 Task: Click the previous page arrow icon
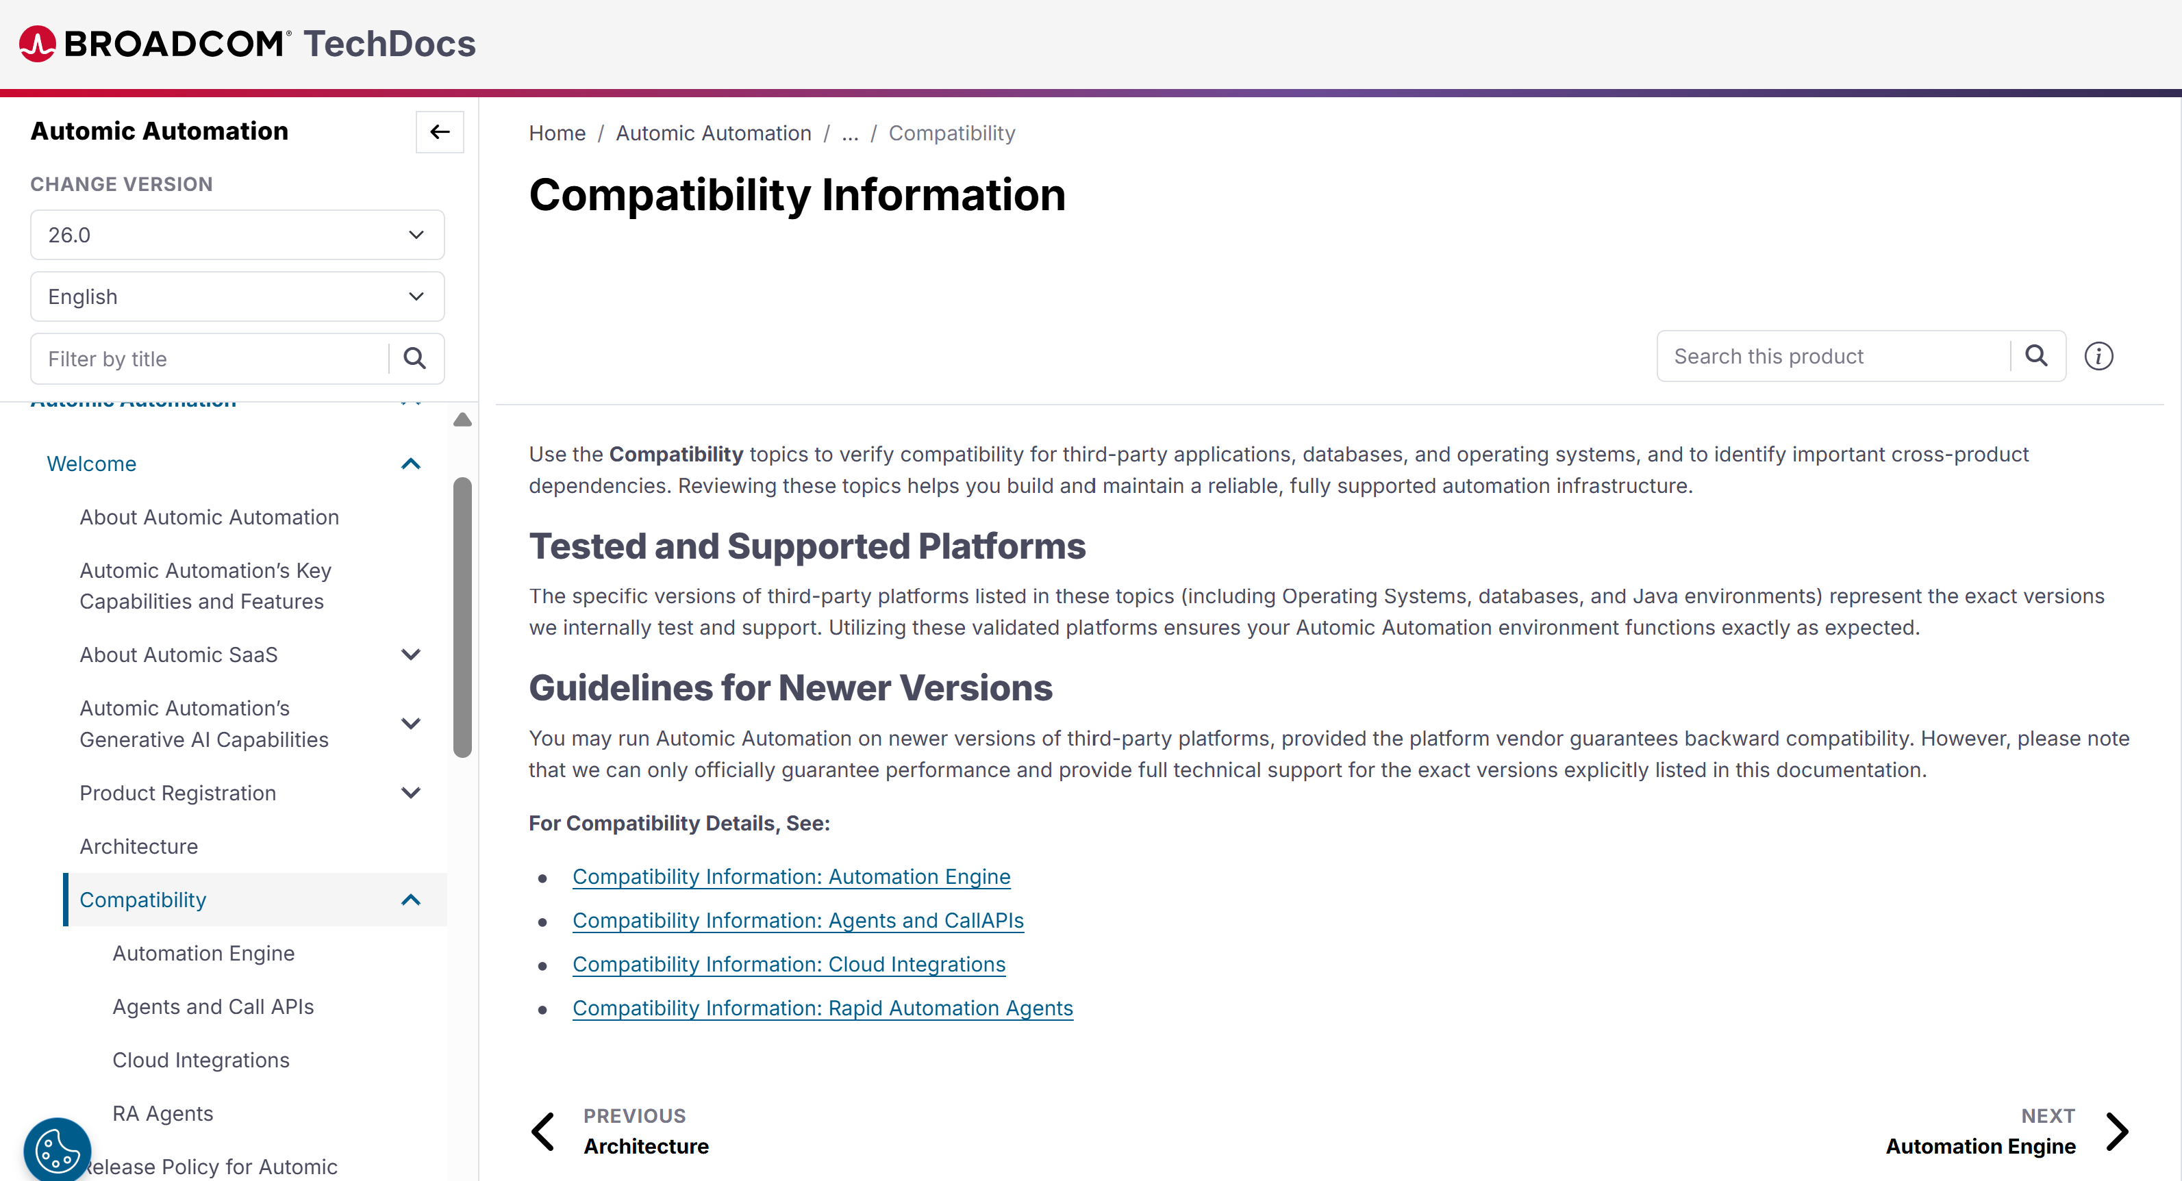pos(543,1131)
